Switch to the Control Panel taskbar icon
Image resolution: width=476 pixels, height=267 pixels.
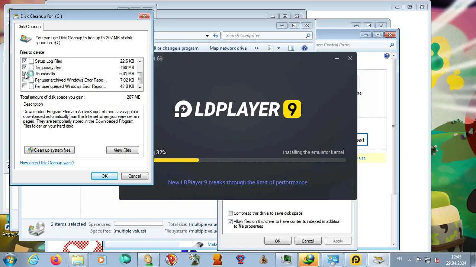pos(332,260)
